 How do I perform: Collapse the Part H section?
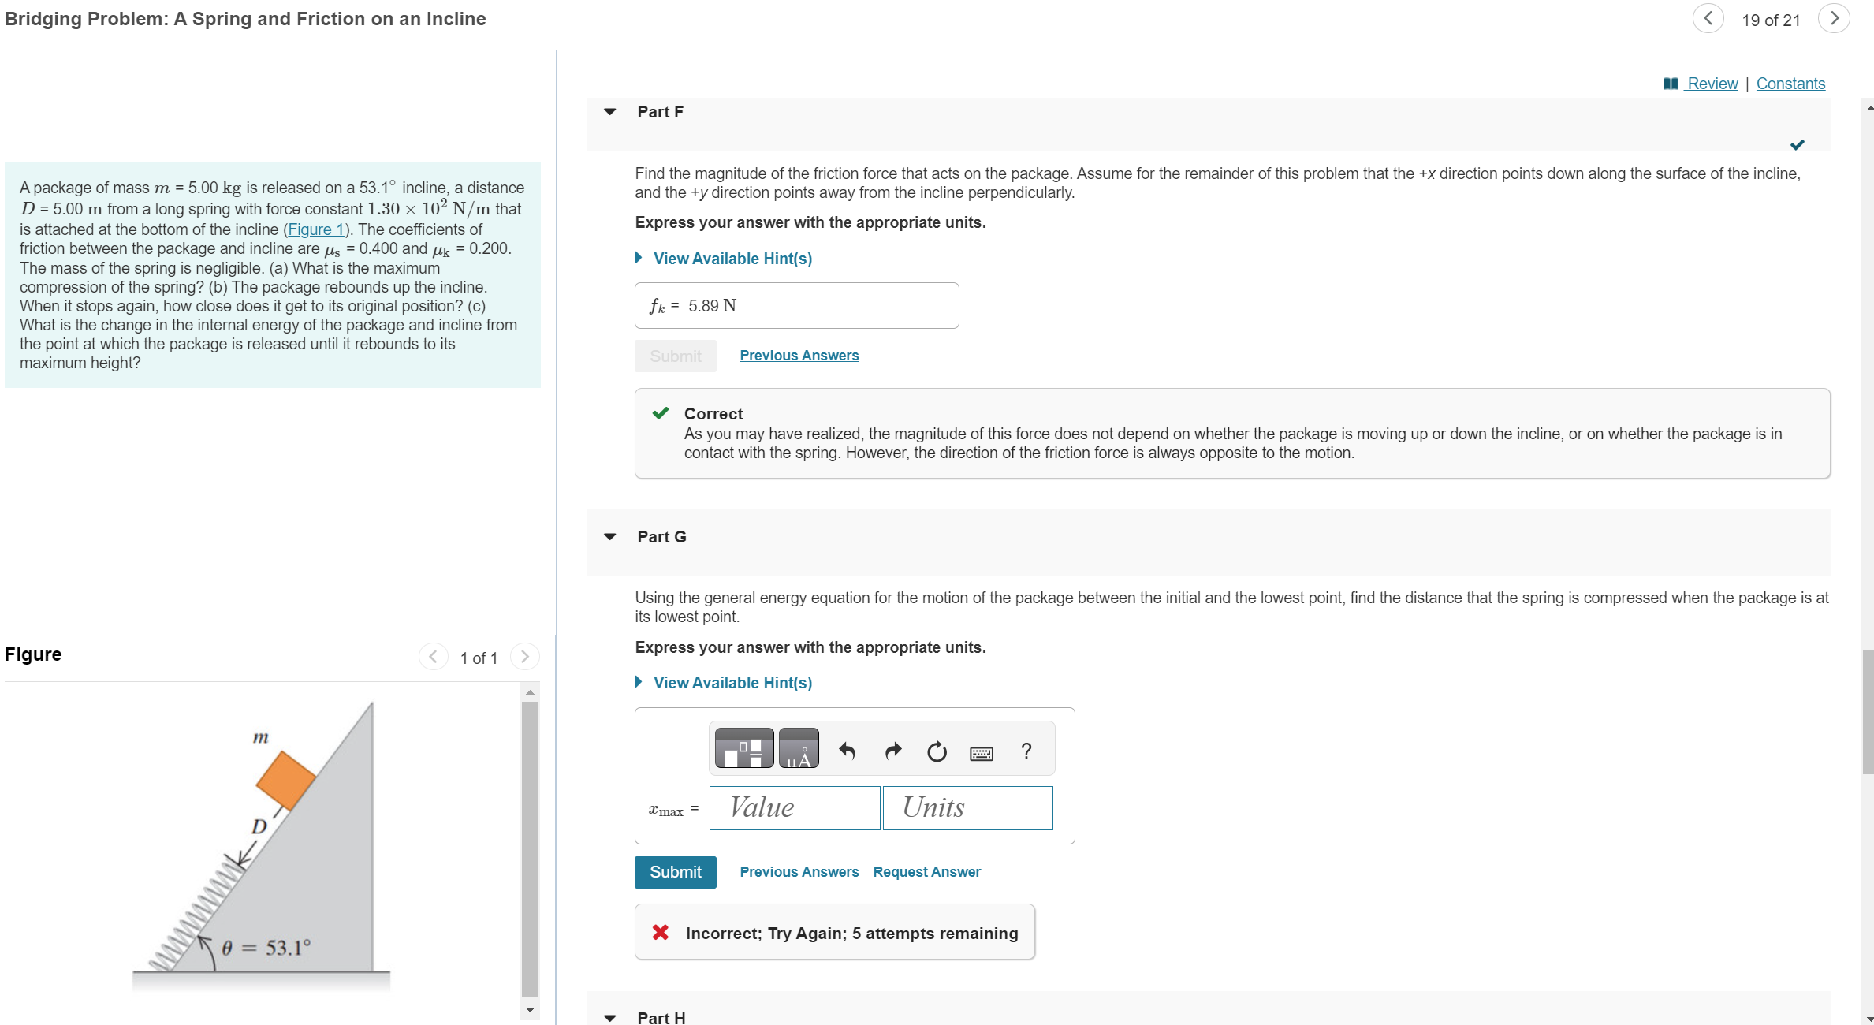pos(609,1018)
